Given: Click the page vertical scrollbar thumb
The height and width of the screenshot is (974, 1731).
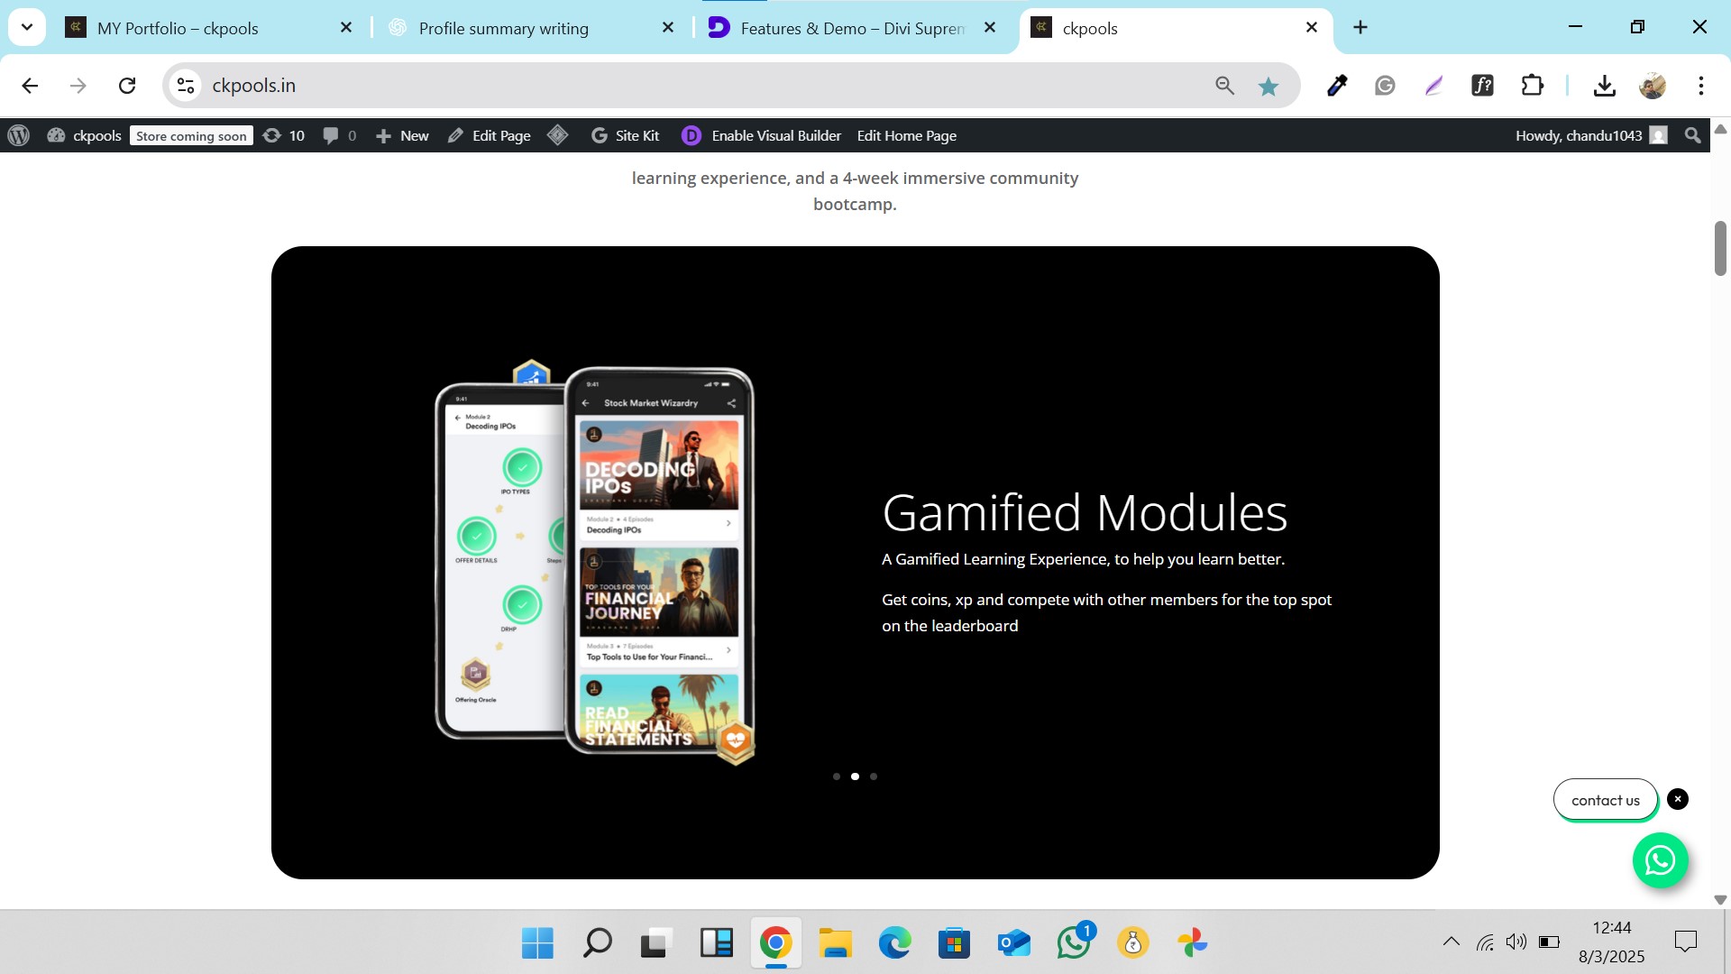Looking at the screenshot, I should pyautogui.click(x=1720, y=248).
